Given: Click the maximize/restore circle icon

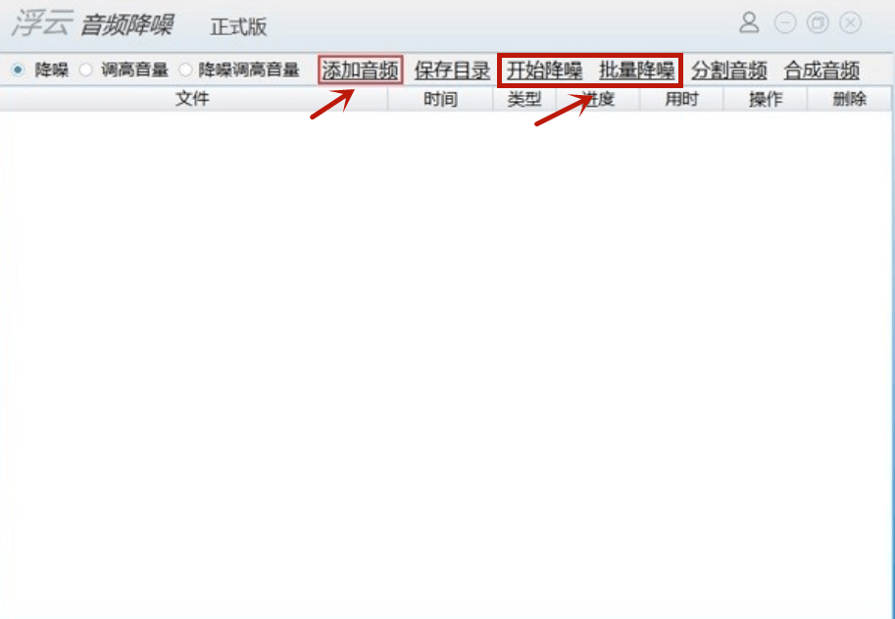Looking at the screenshot, I should (x=818, y=23).
